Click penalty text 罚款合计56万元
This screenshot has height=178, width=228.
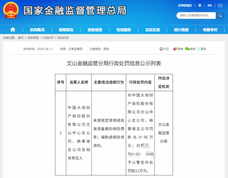click(x=140, y=137)
